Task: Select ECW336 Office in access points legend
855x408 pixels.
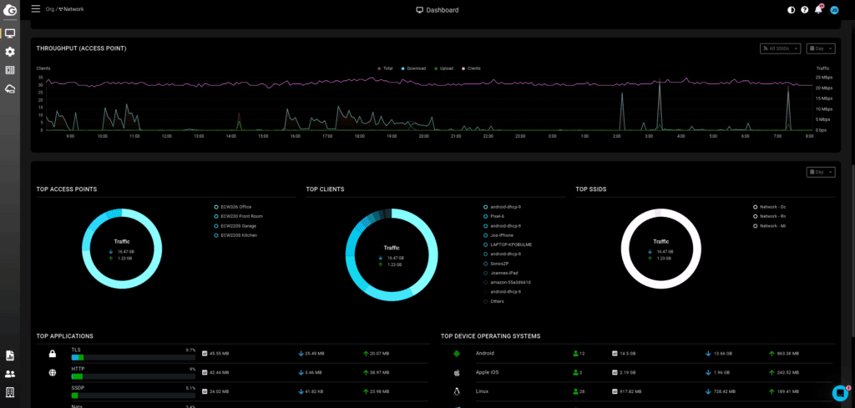Action: (x=235, y=206)
